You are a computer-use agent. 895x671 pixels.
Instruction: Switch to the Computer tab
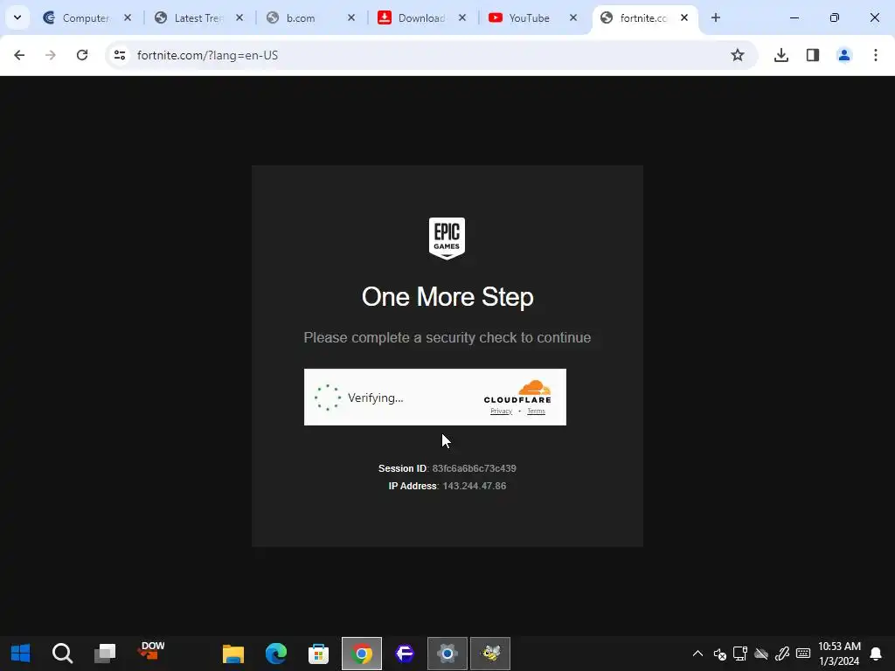pos(86,17)
